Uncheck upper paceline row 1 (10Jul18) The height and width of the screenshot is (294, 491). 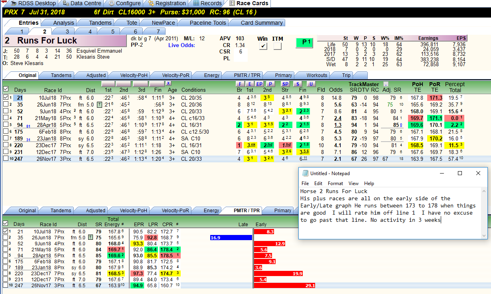coord(6,98)
